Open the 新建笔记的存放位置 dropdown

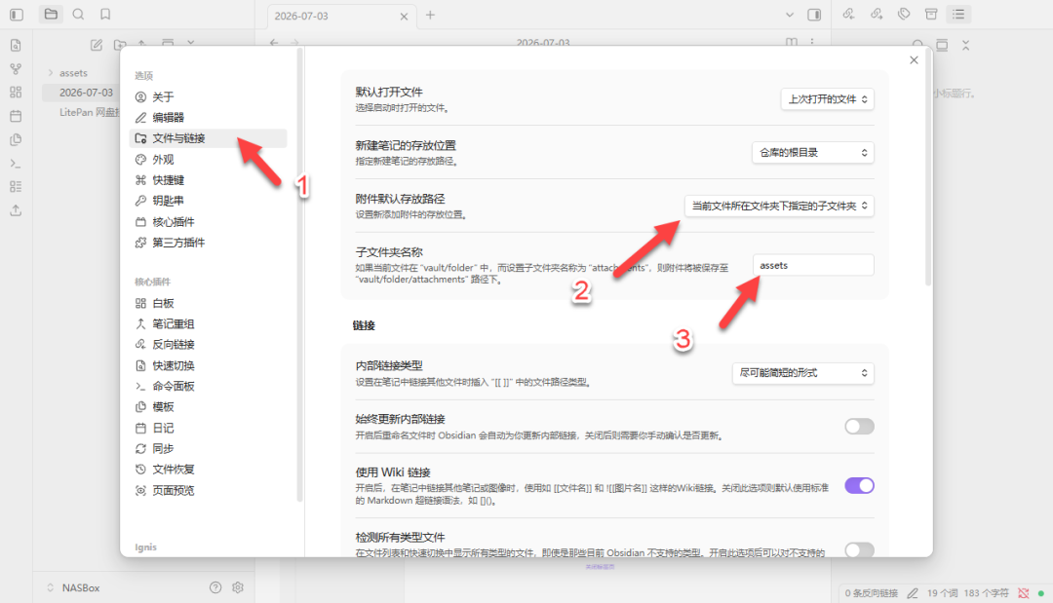tap(812, 153)
